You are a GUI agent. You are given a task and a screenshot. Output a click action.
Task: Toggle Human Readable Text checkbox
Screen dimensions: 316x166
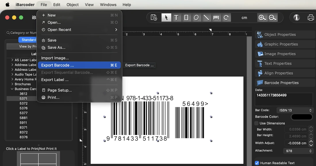[257, 163]
